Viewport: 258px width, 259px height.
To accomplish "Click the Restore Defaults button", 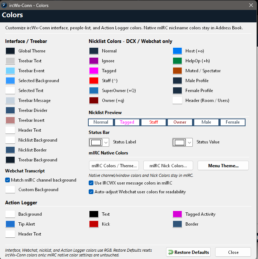I will tap(188, 252).
